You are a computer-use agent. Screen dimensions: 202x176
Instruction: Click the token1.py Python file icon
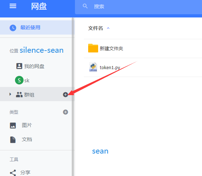[93, 67]
